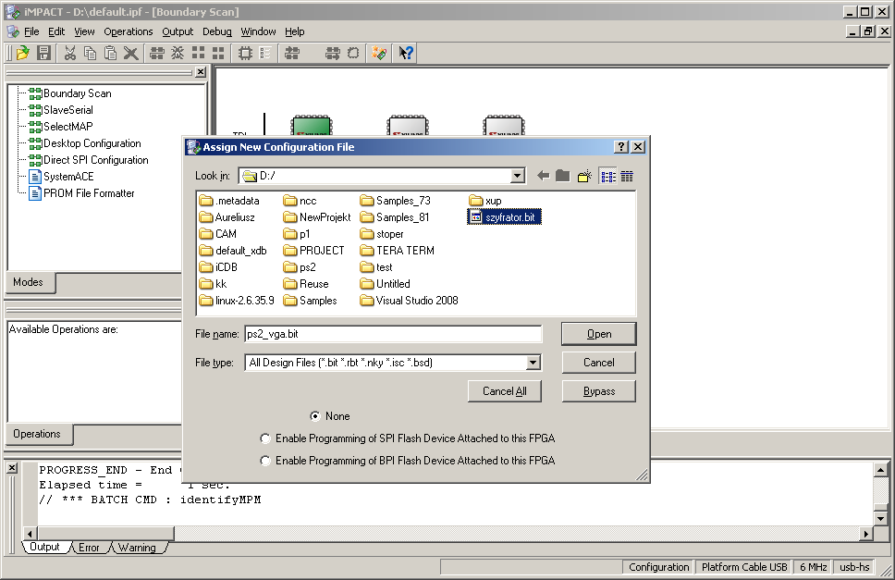Select SelectMAP mode
This screenshot has width=895, height=580.
[x=61, y=127]
